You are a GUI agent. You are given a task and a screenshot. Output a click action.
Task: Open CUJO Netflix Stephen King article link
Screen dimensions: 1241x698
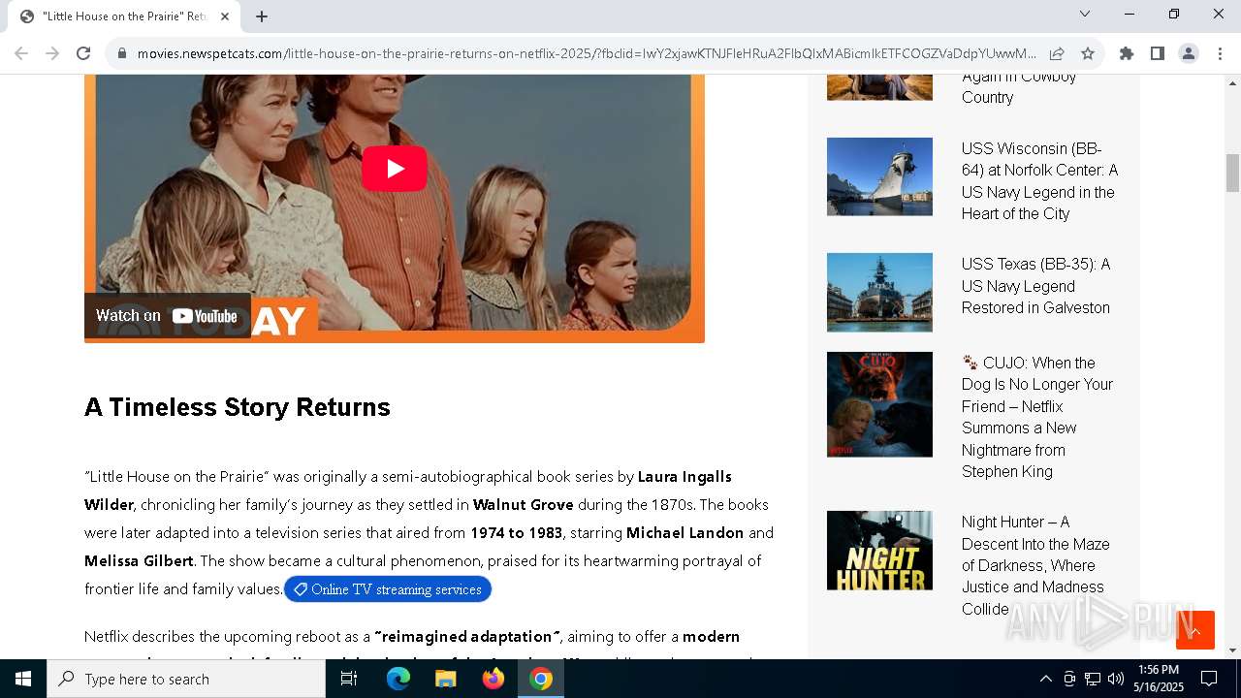tap(1037, 417)
